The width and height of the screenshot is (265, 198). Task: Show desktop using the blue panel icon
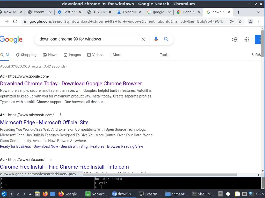click(x=53, y=194)
